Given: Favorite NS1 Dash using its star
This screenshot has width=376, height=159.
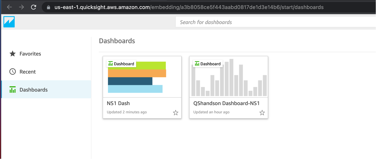Looking at the screenshot, I should (176, 113).
